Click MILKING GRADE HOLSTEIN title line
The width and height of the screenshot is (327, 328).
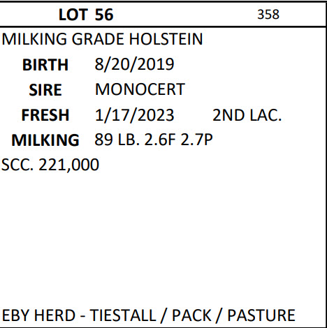(102, 39)
